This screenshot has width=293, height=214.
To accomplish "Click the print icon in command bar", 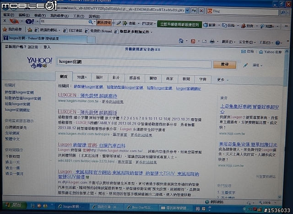I will (x=212, y=41).
